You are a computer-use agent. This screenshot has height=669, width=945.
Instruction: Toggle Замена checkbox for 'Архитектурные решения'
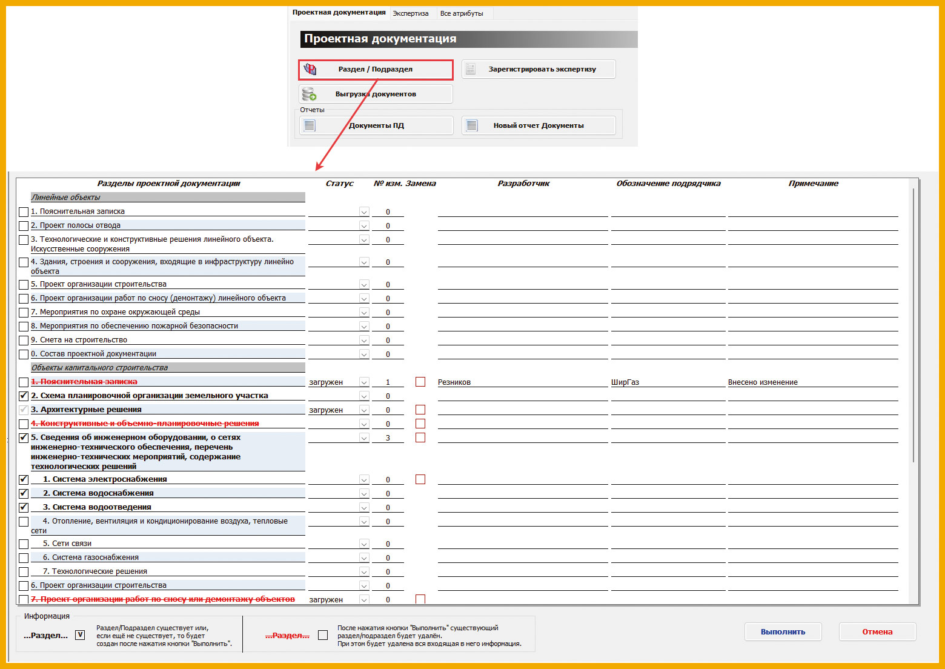(x=420, y=410)
